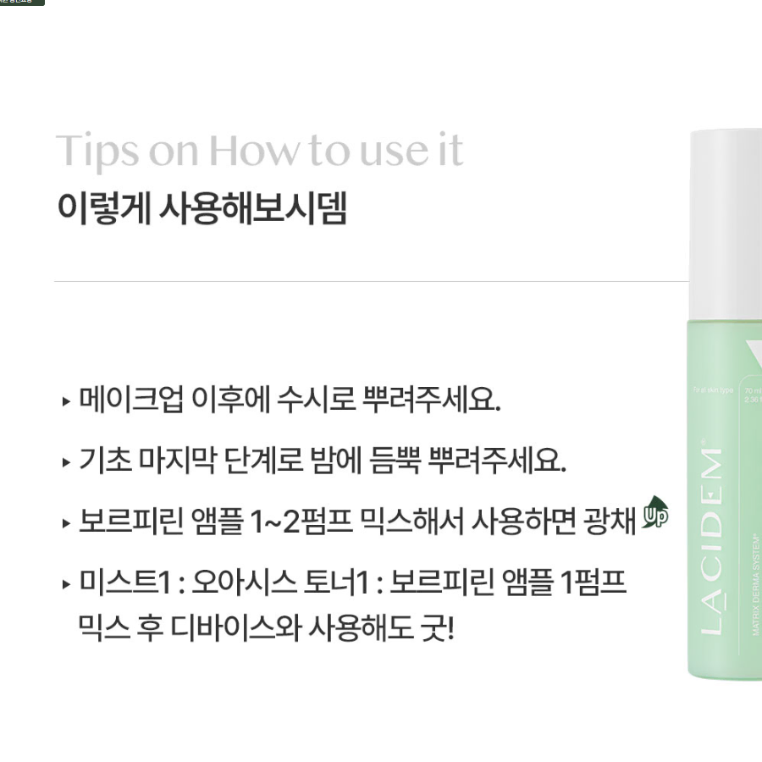Select the tip '메이크업 이후에 수시로 뿌려주세요.'

290,400
